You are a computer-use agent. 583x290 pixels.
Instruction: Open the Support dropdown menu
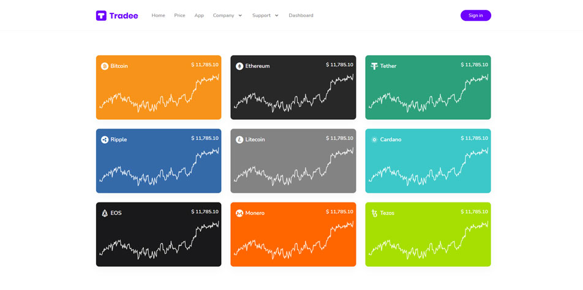point(265,15)
